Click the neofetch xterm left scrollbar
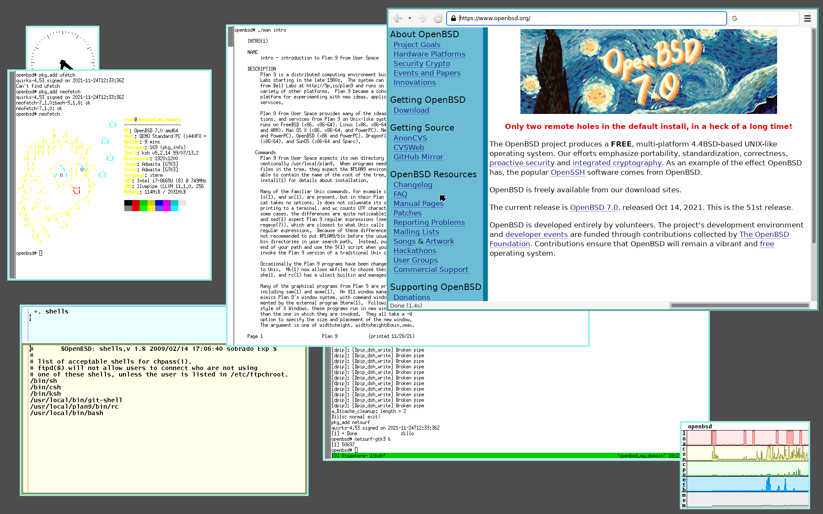 [12, 175]
